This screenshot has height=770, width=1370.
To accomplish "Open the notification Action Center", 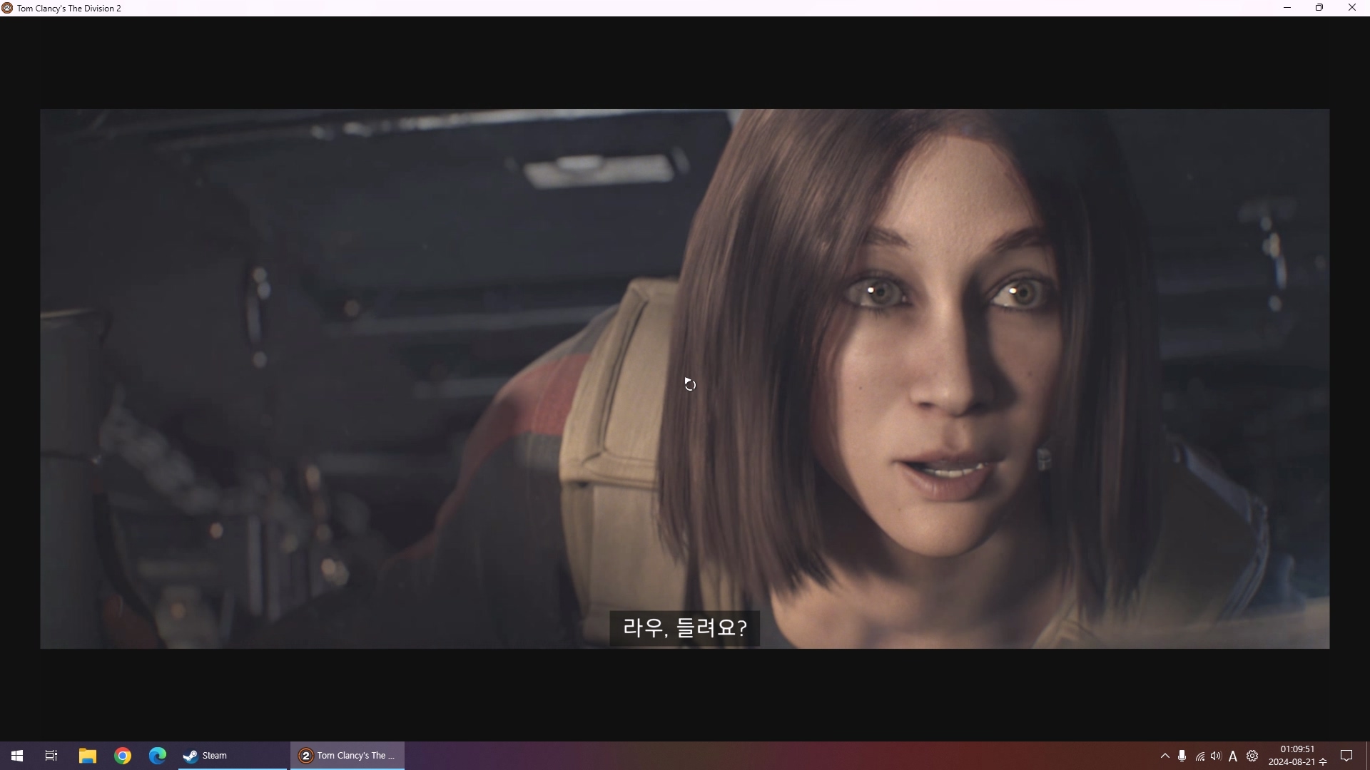I will click(x=1346, y=756).
